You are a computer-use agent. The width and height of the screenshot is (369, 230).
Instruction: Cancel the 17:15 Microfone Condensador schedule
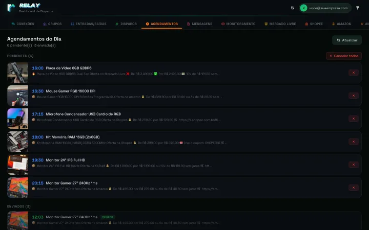click(354, 119)
